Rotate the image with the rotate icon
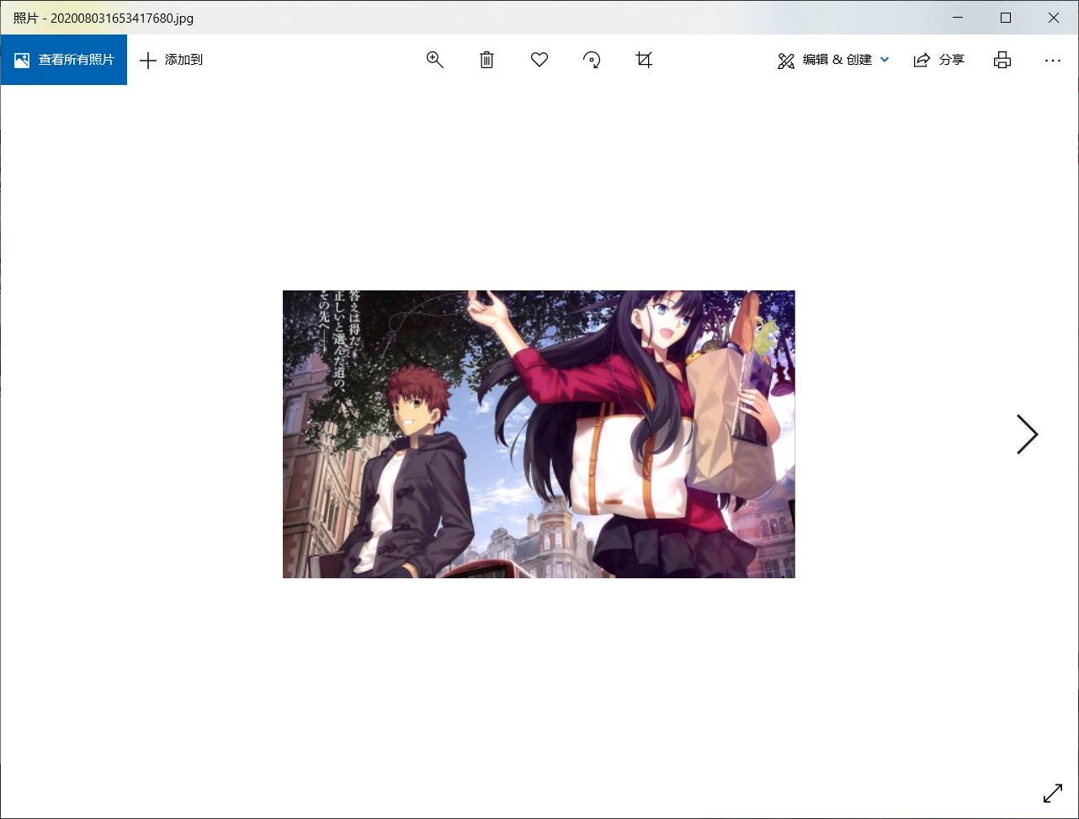1079x819 pixels. click(592, 60)
